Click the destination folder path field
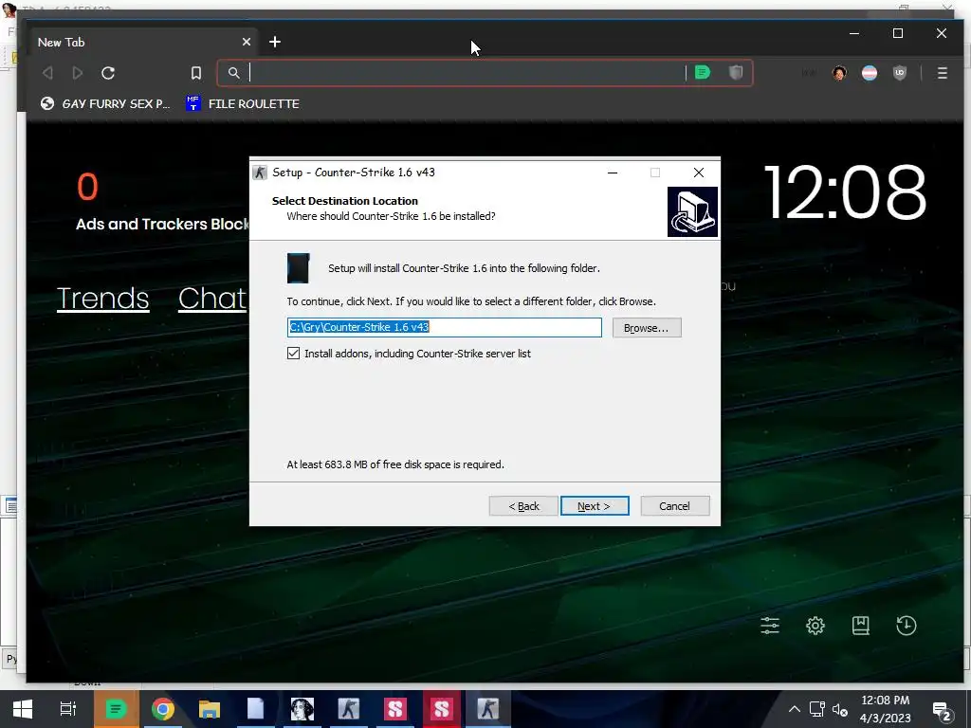This screenshot has width=971, height=728. tap(444, 327)
